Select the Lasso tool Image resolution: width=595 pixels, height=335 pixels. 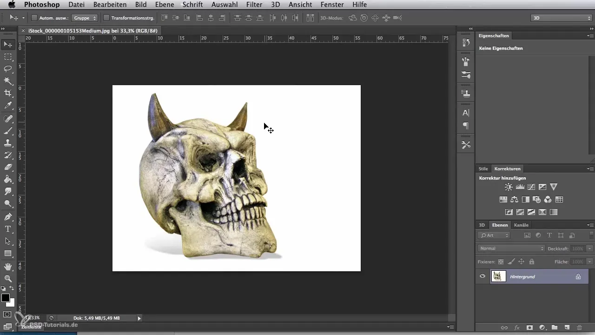pyautogui.click(x=8, y=69)
